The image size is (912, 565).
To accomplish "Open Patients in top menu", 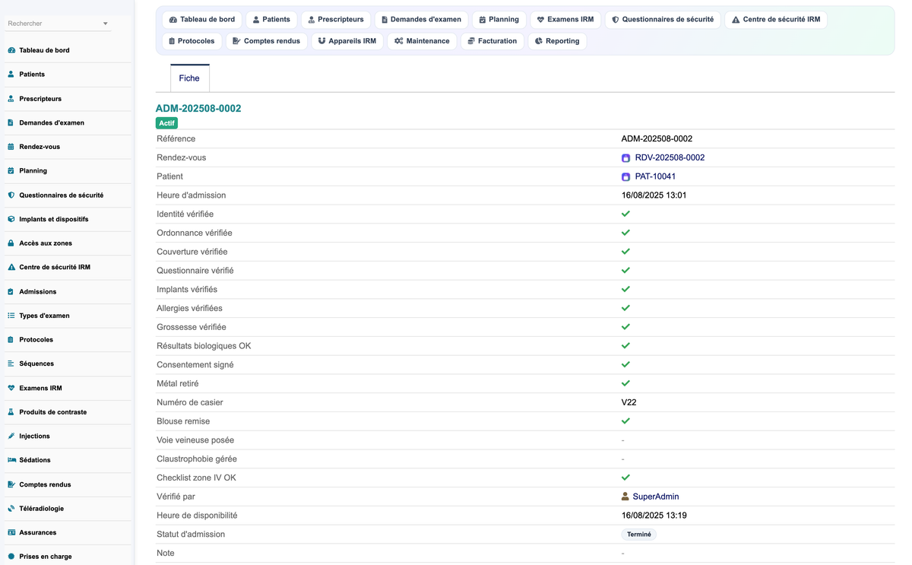I will click(x=271, y=20).
